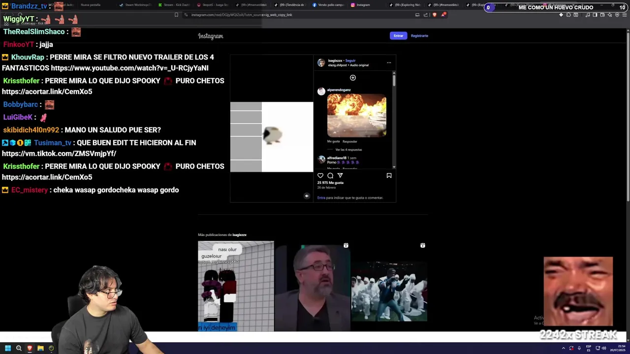Switch to the Nueva pestaña tab
Screen dimensions: 630x354
tap(91, 5)
